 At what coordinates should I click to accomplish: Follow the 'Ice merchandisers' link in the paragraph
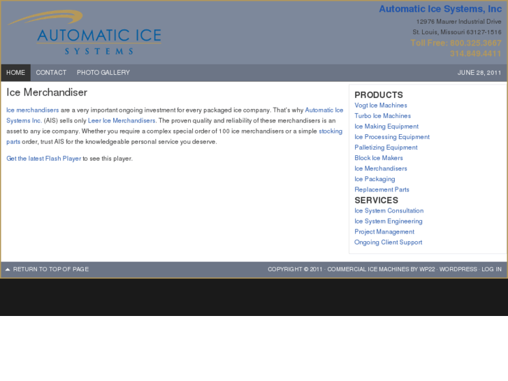[32, 110]
